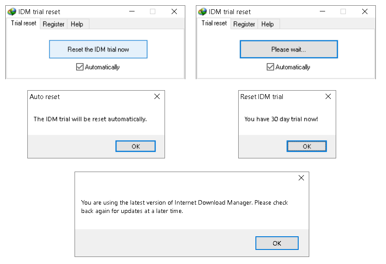386x264 pixels.
Task: Open the Register tab in right window
Action: click(x=244, y=24)
